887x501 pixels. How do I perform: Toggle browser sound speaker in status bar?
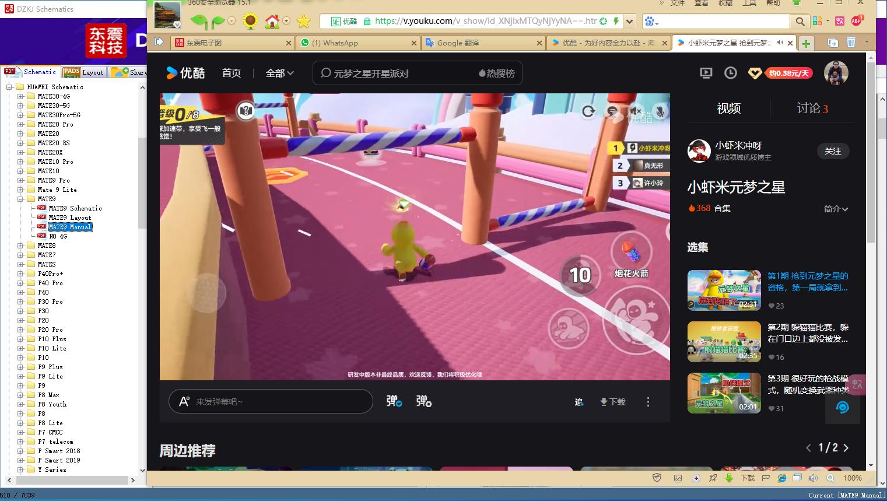pyautogui.click(x=814, y=478)
